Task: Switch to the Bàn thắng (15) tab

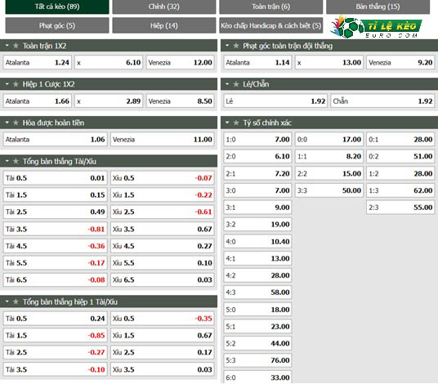Action: pyautogui.click(x=378, y=7)
